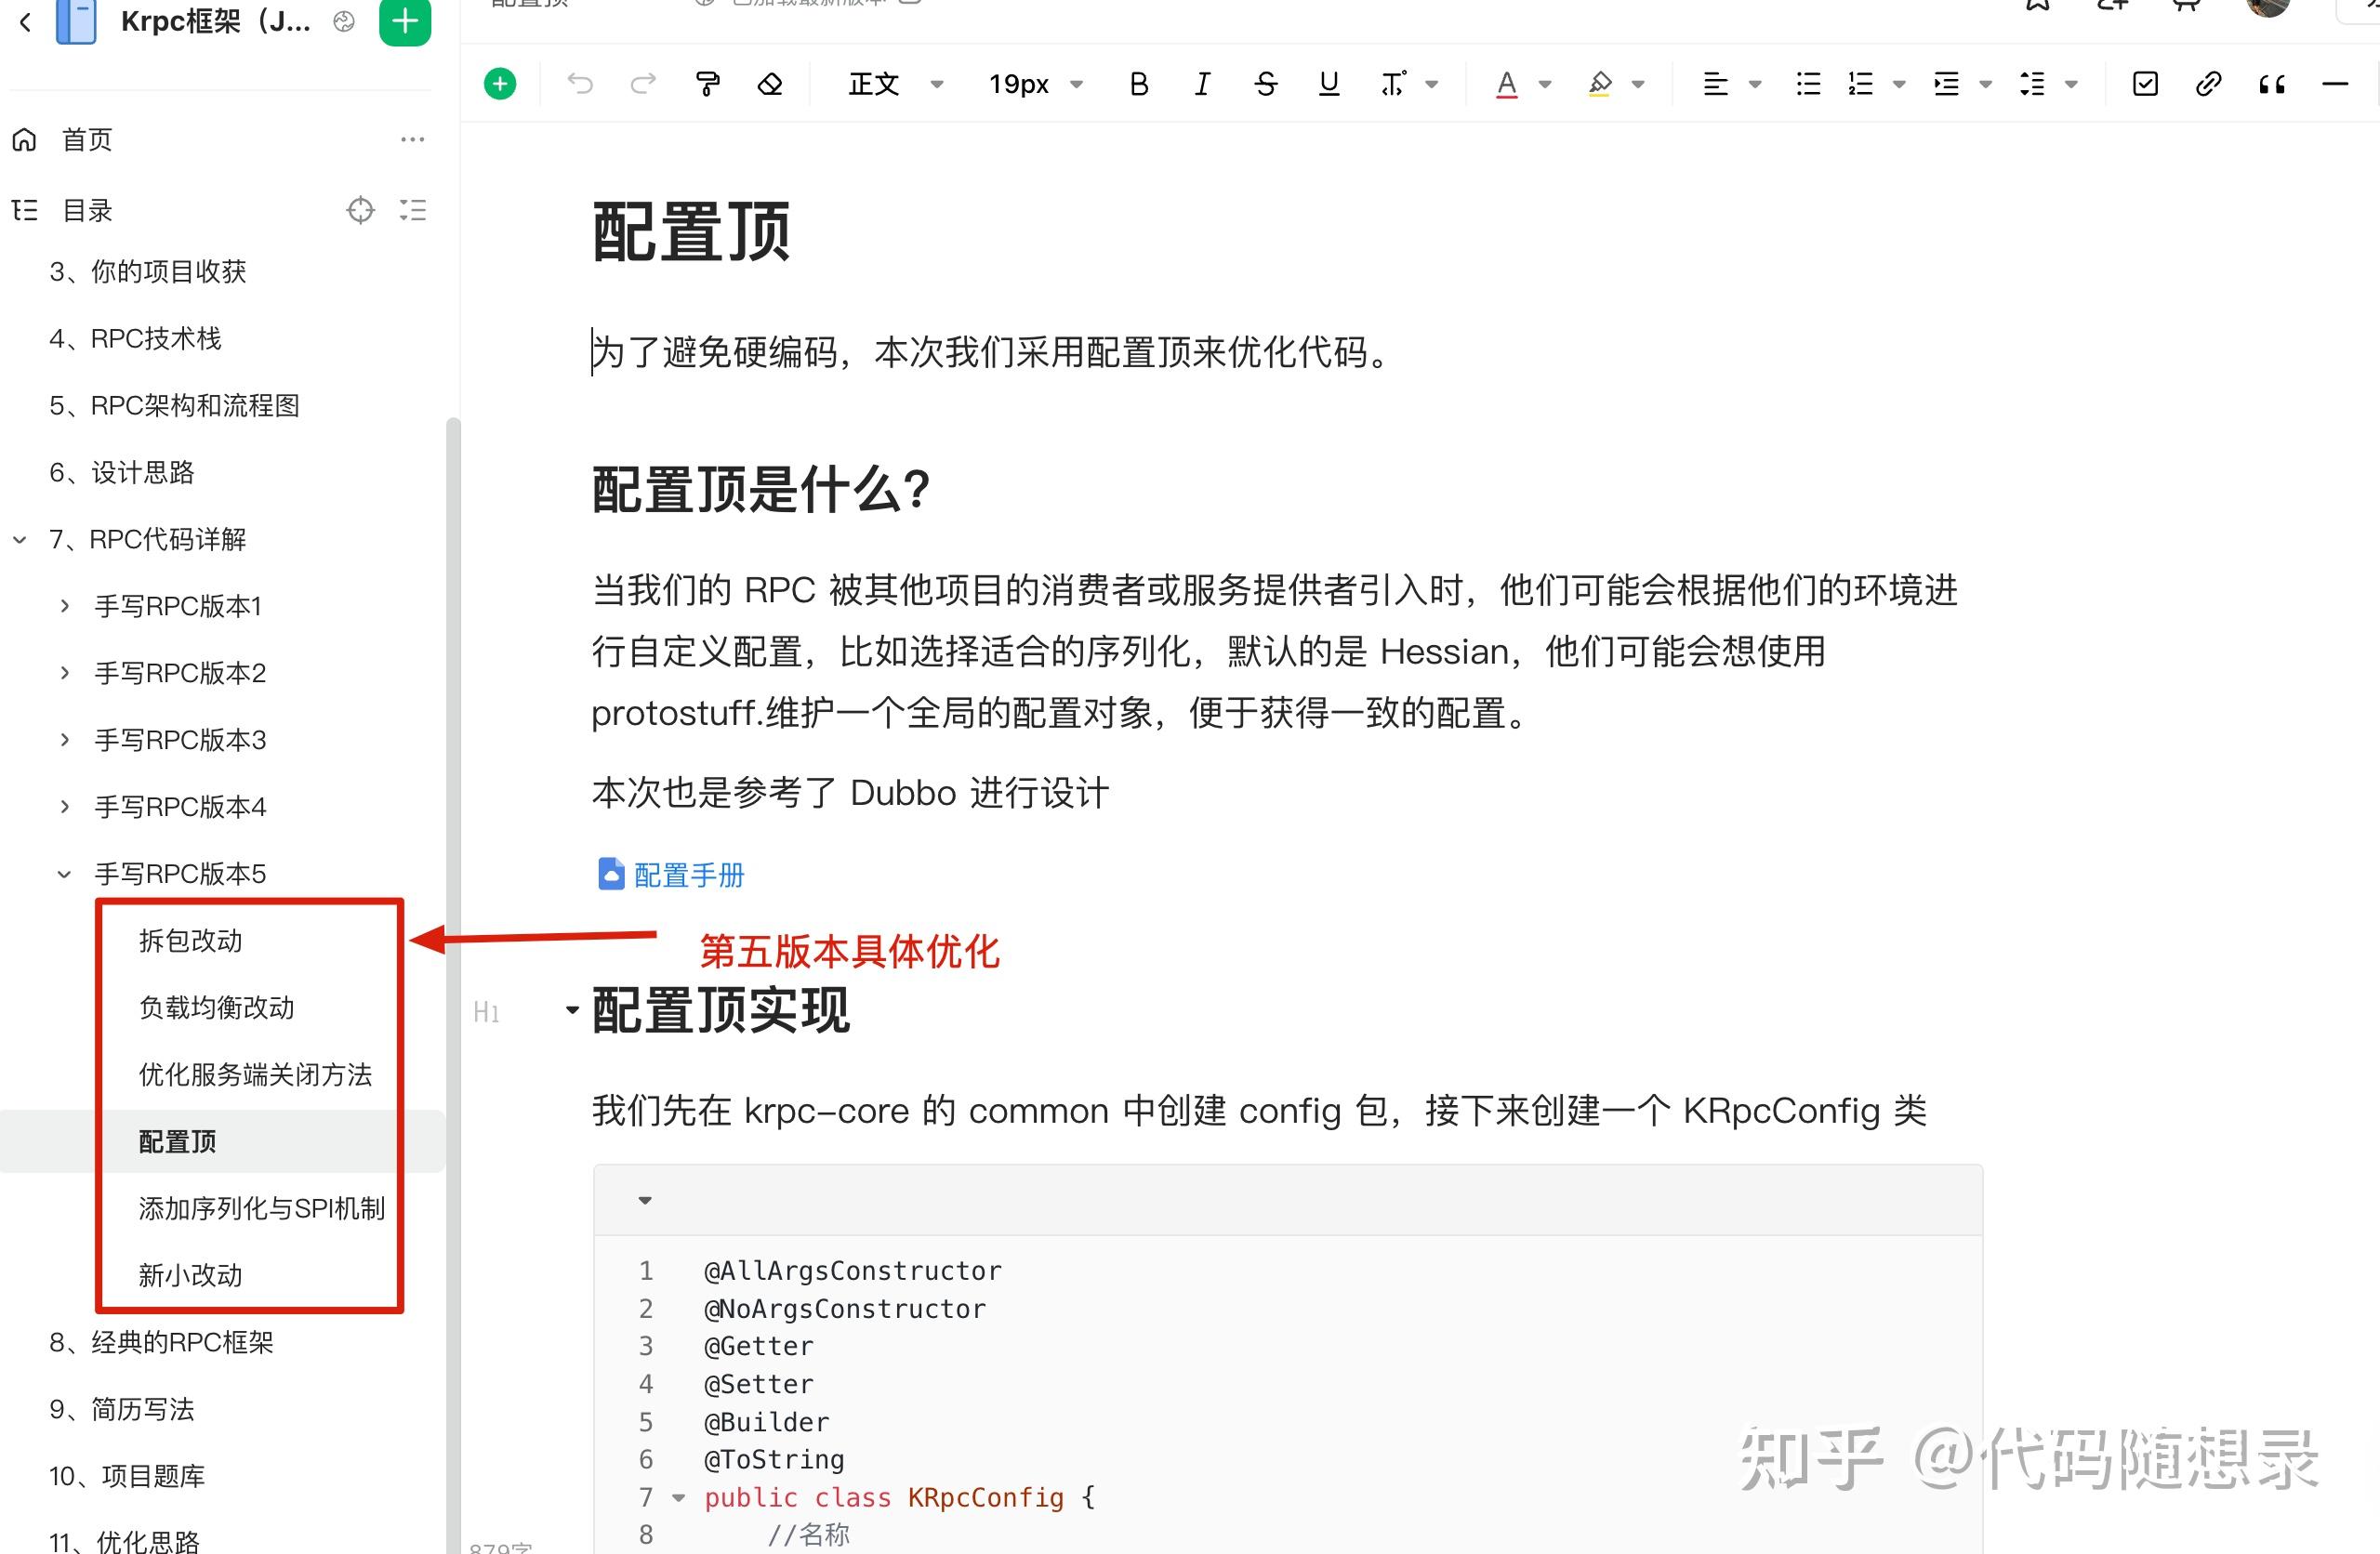Select the format painter tool
This screenshot has height=1554, width=2380.
707,83
